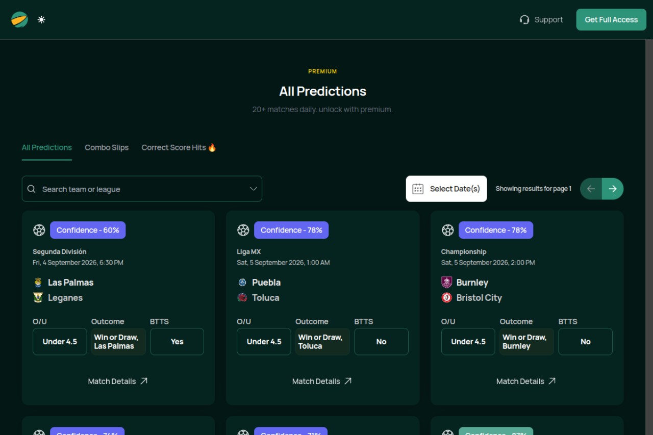Open Match Details for Puebla vs Toluca

pyautogui.click(x=322, y=381)
